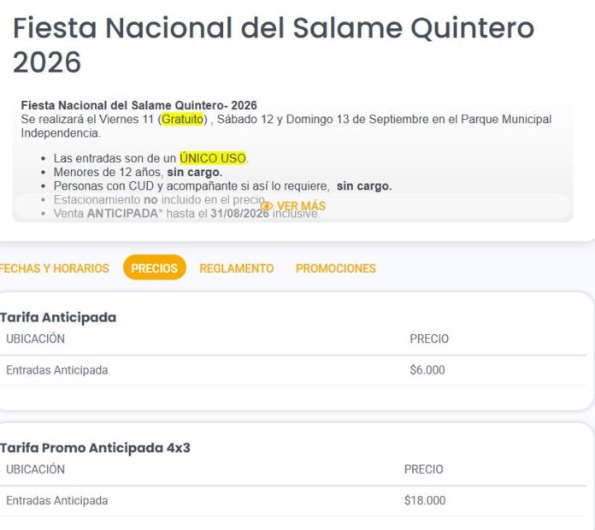Switch to the REGLAMENTO tab
595x530 pixels.
[x=237, y=268]
